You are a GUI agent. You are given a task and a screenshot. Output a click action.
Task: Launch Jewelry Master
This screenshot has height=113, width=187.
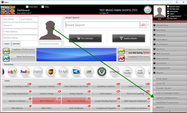point(129,38)
